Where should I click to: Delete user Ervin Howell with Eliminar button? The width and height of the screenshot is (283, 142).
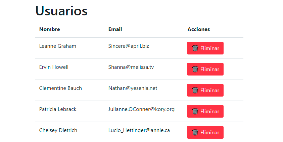point(205,69)
